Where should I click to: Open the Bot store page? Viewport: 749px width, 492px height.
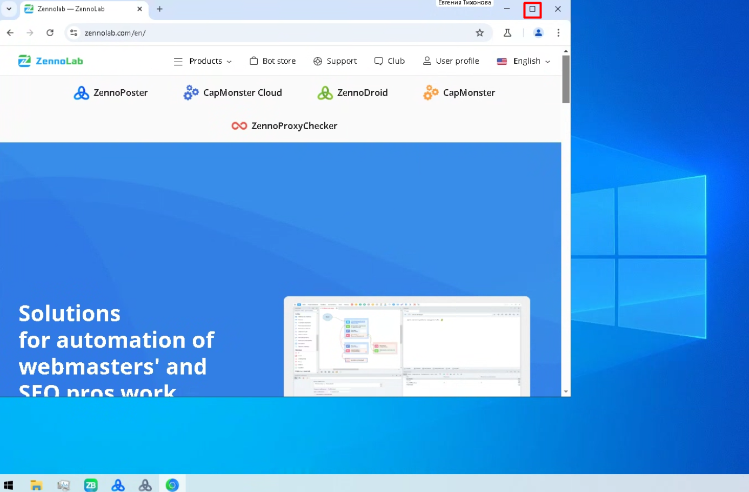coord(273,61)
